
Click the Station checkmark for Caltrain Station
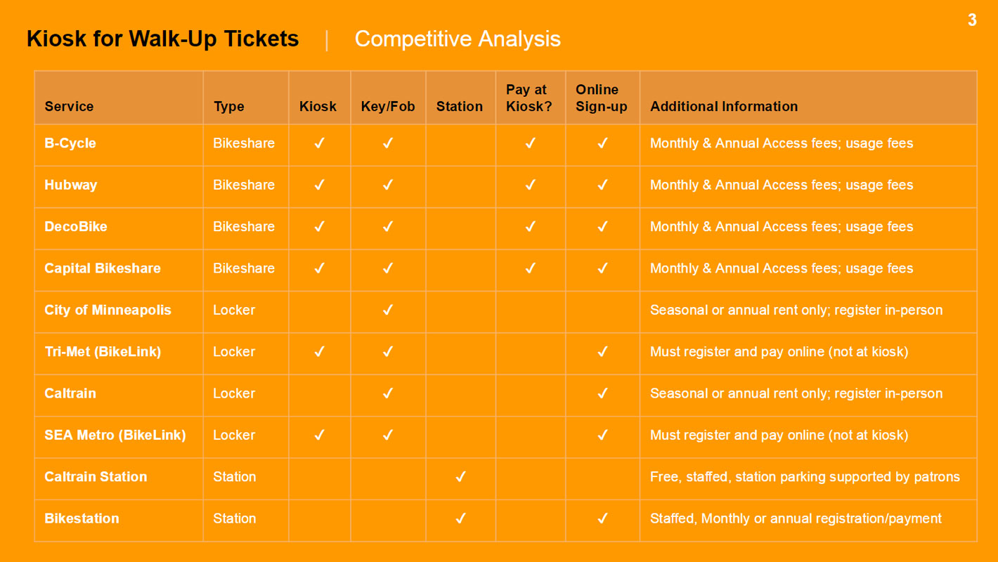pyautogui.click(x=460, y=476)
